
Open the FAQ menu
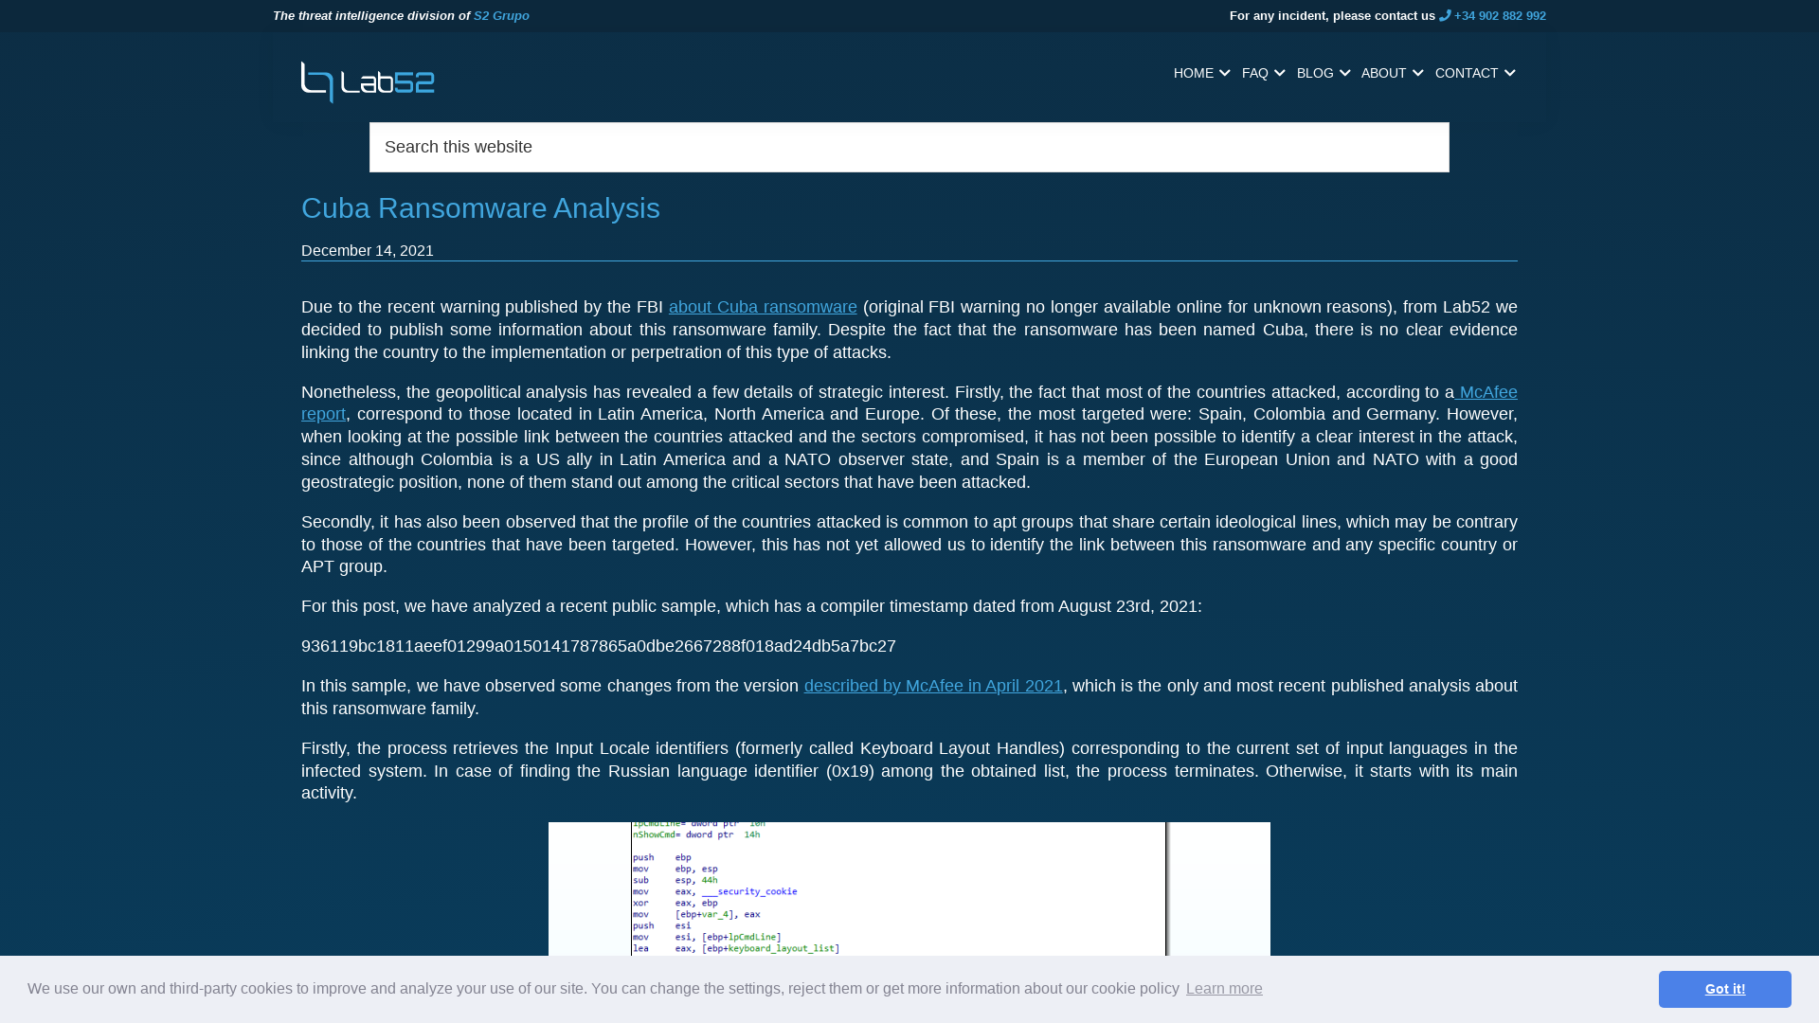(1254, 73)
